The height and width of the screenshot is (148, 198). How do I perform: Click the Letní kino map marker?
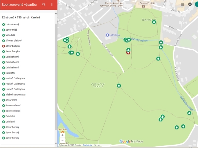pos(107,35)
